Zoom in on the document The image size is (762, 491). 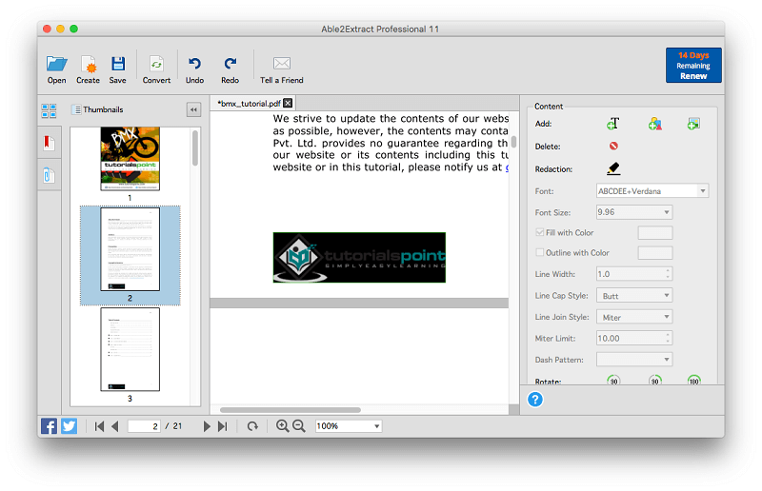(x=282, y=426)
